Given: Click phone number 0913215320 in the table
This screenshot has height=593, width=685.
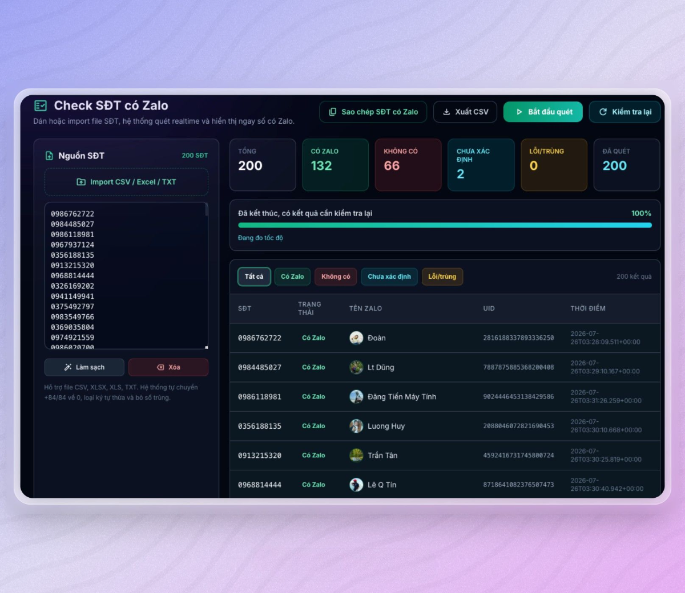Looking at the screenshot, I should (x=260, y=455).
